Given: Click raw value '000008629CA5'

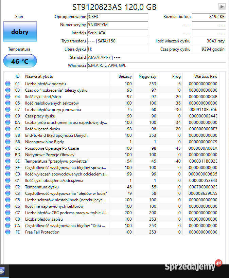Looking at the screenshot, I should [x=203, y=193].
